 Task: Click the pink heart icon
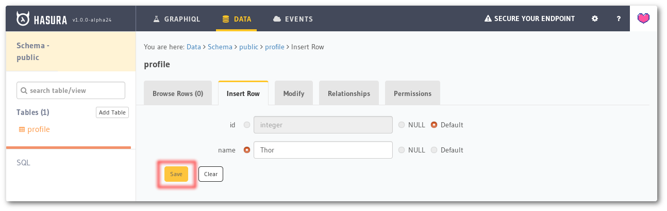coord(643,19)
